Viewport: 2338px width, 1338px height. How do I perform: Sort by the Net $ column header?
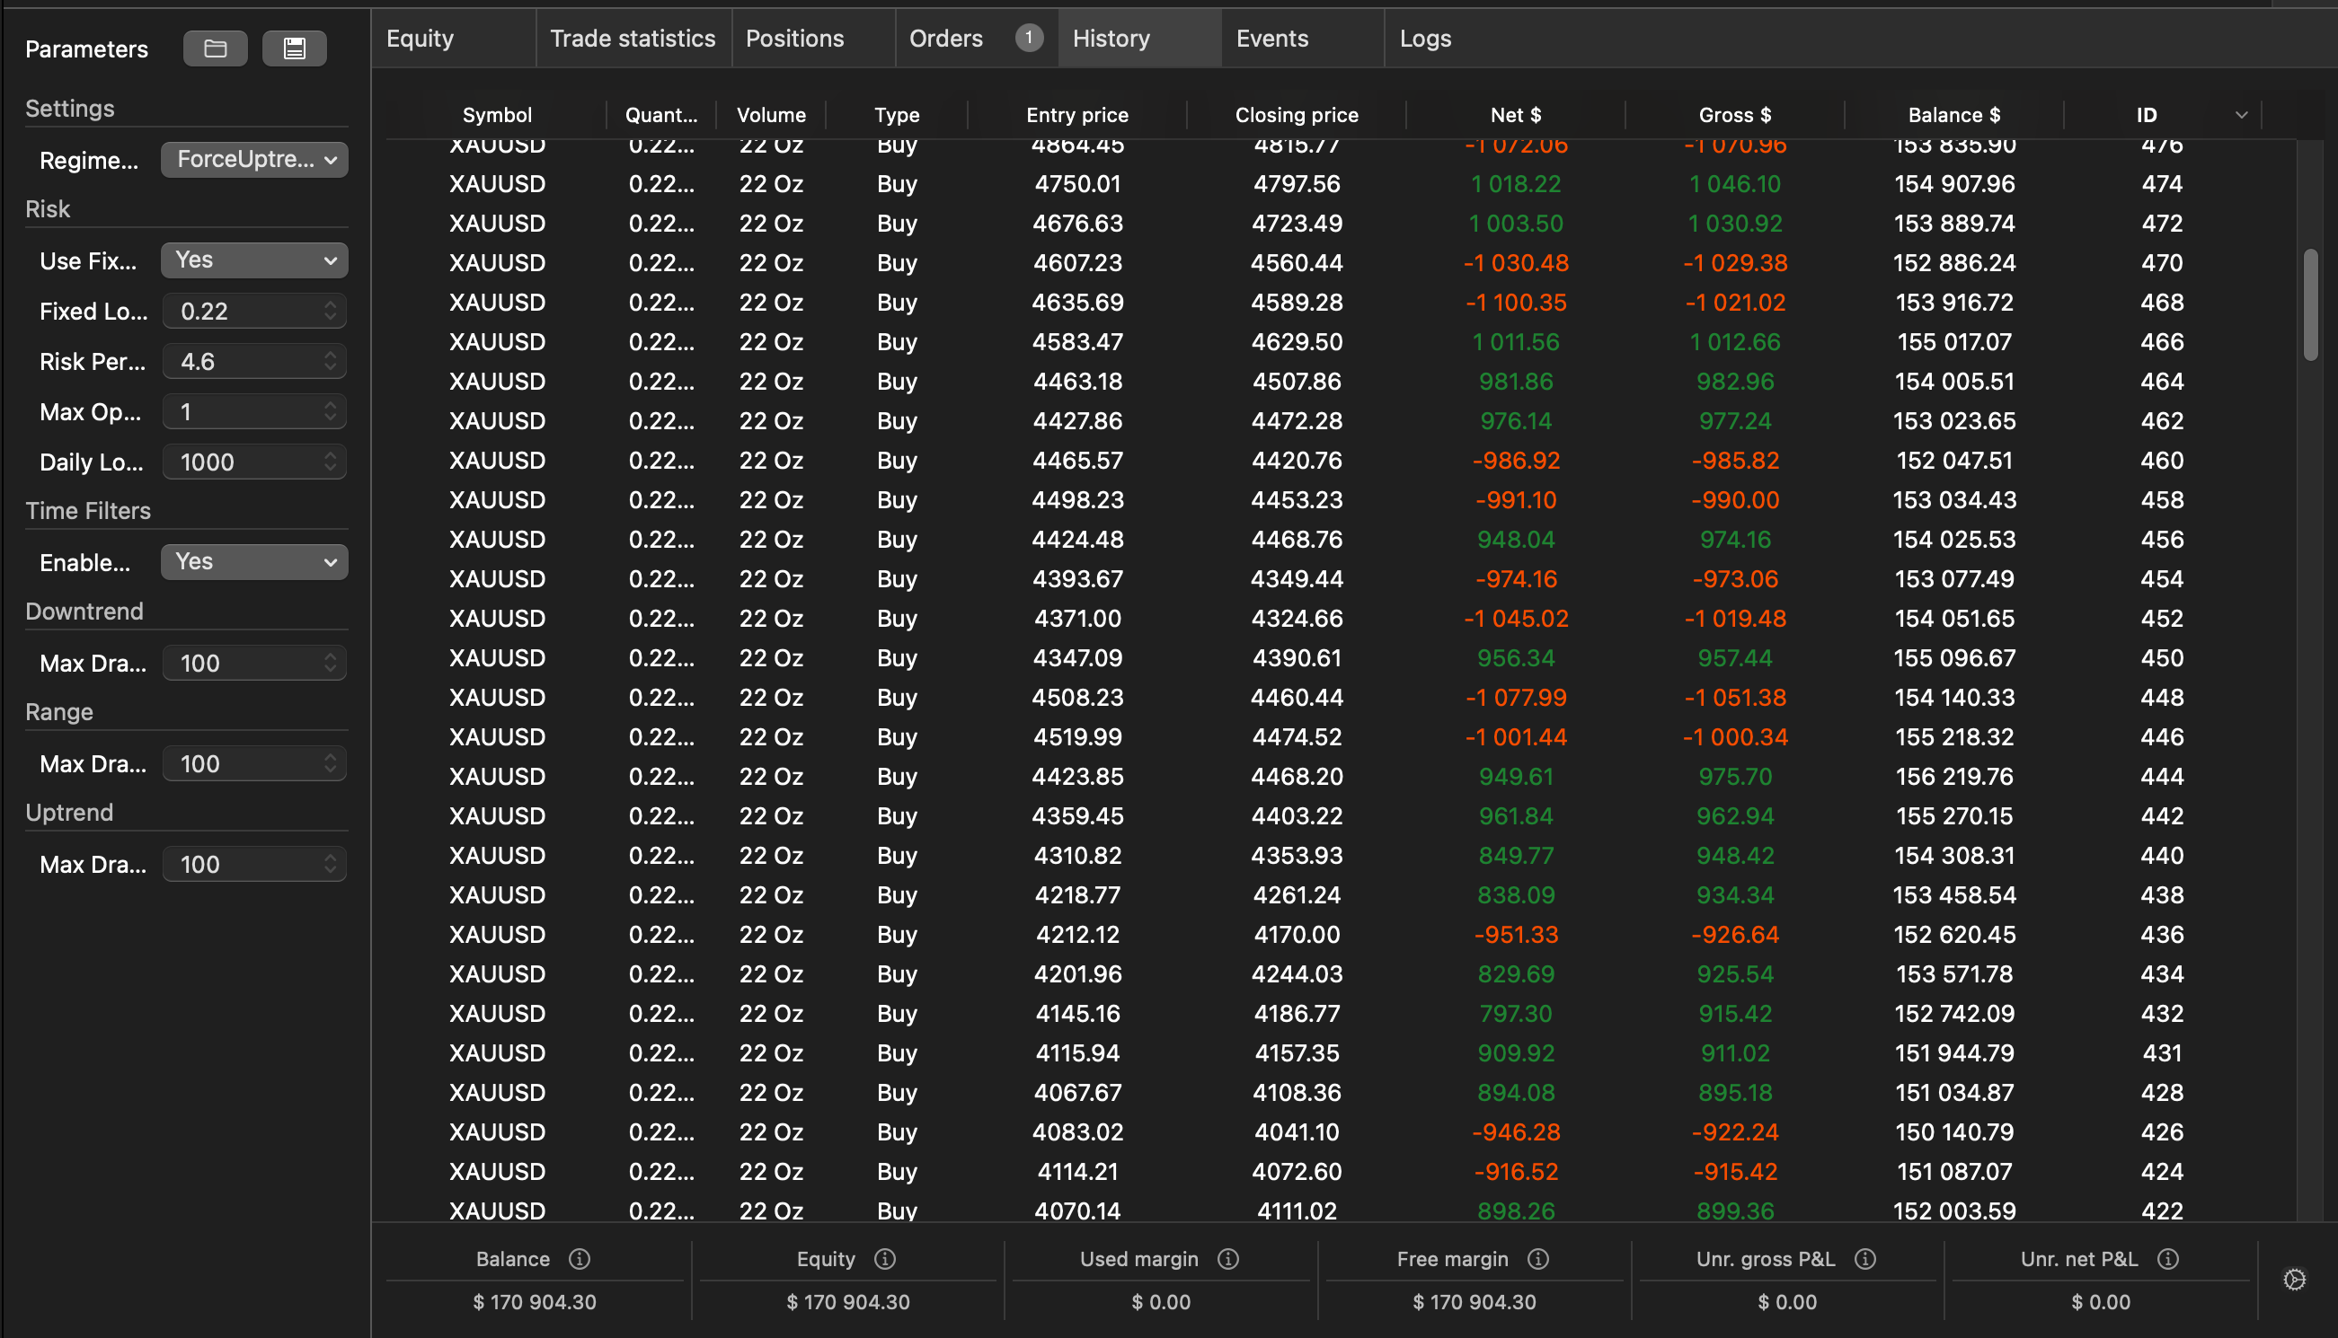1515,115
